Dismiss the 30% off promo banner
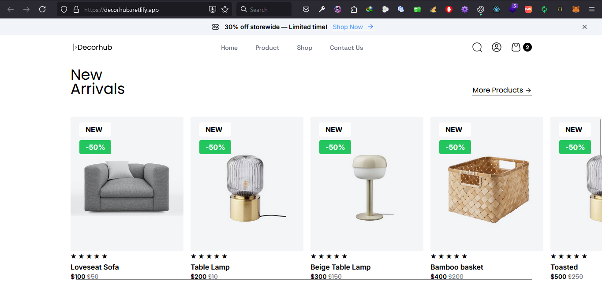Screen dimensions: 602x285 point(584,27)
